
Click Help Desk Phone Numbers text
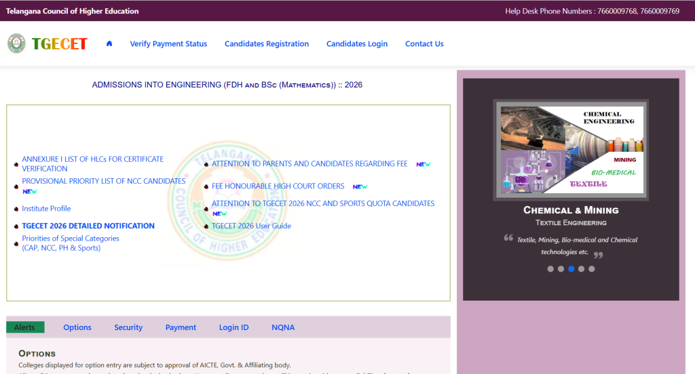592,11
